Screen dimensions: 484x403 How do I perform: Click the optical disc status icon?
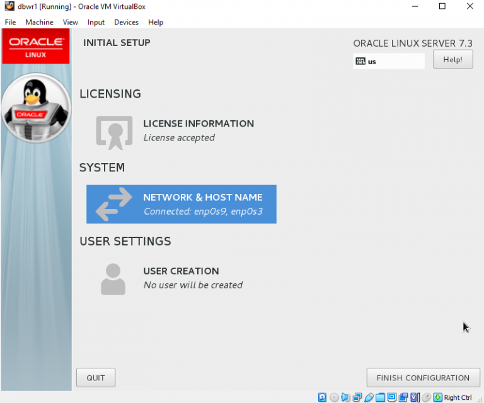[334, 397]
